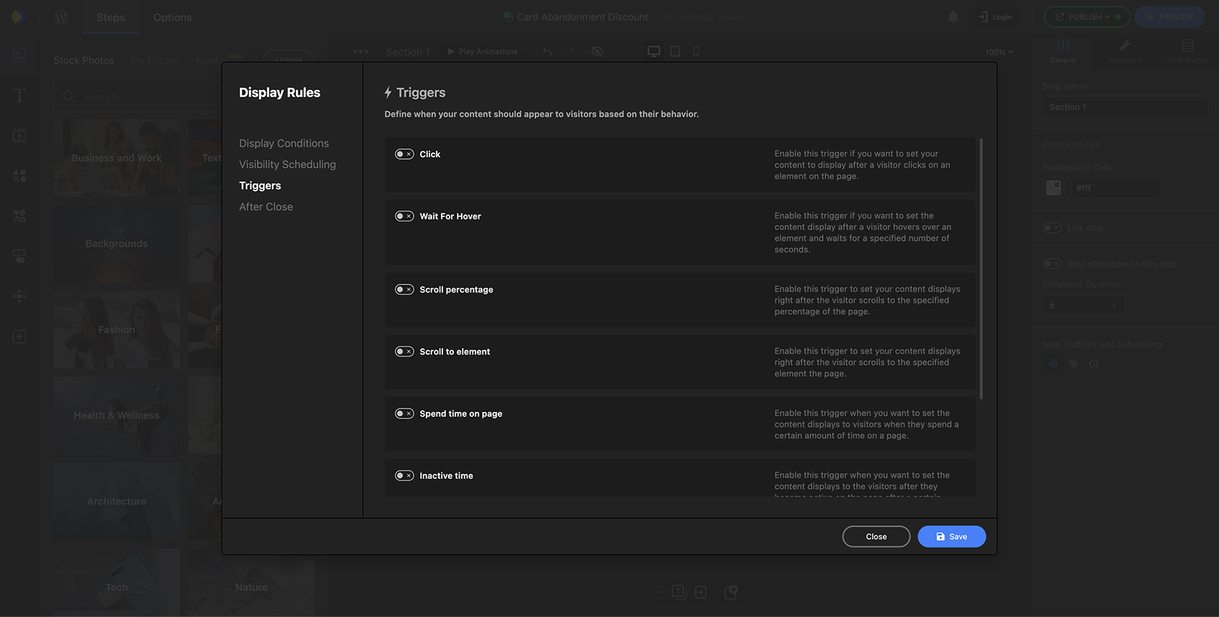This screenshot has width=1219, height=617.
Task: Open the Data Source tab
Action: [x=1187, y=52]
